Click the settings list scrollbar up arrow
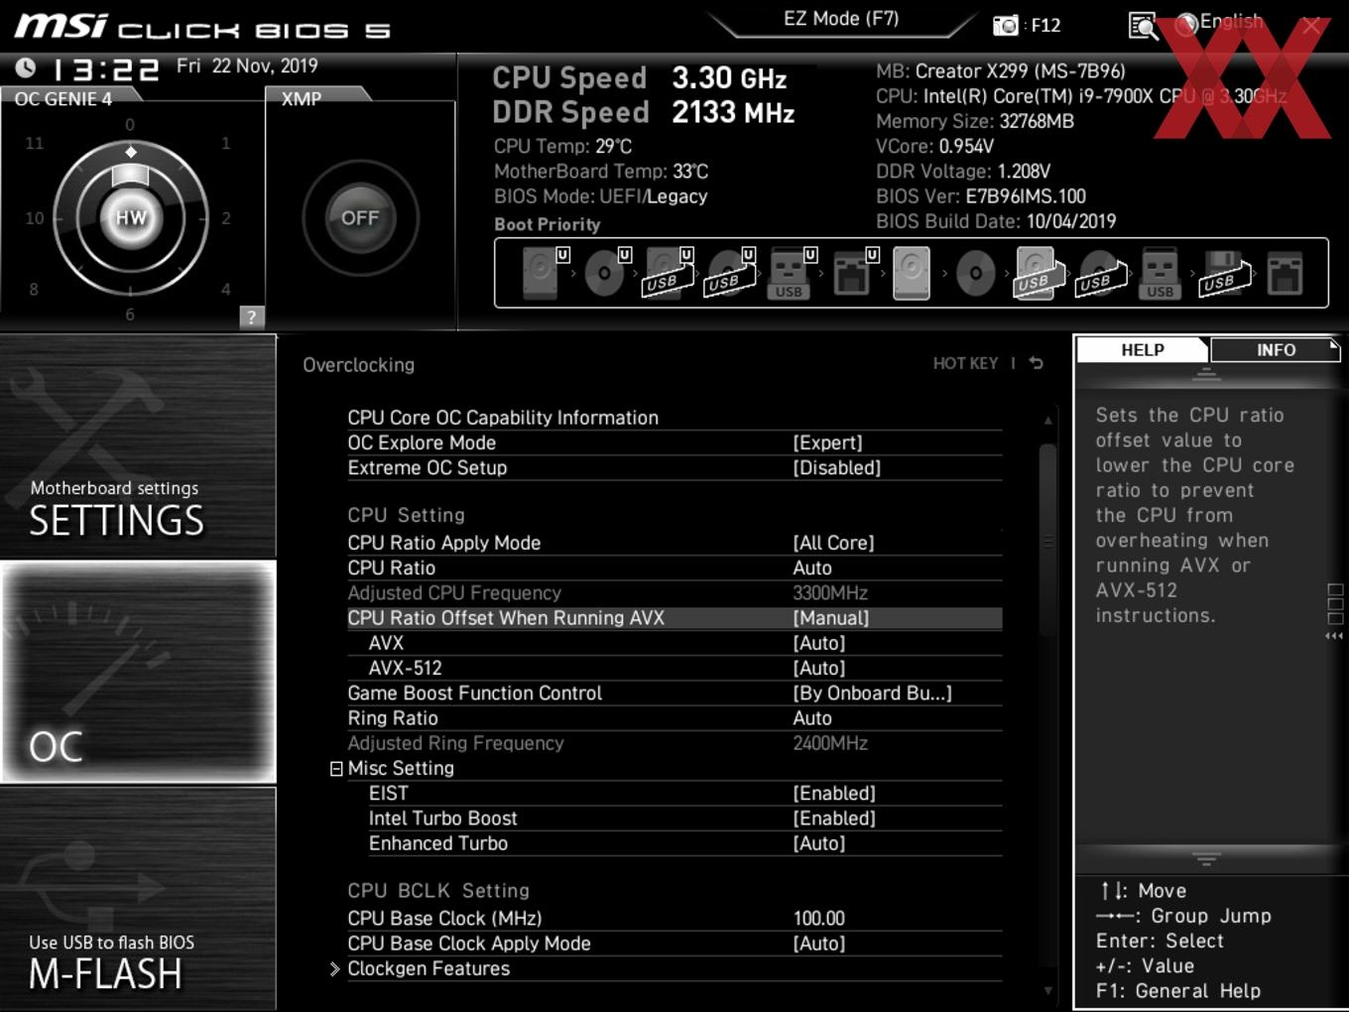Screen dimensions: 1349x1012 (1047, 421)
